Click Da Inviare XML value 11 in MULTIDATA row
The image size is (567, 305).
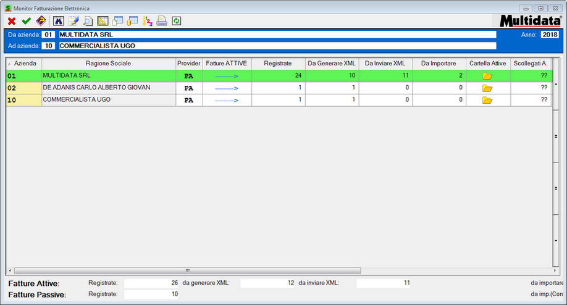pos(385,75)
